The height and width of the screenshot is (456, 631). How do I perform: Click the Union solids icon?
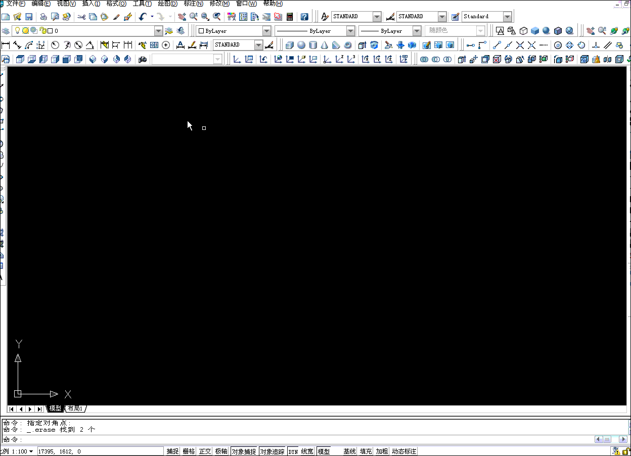coord(424,59)
